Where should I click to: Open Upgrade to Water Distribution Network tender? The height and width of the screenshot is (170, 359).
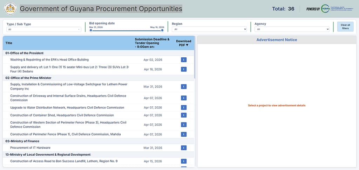pos(67,108)
